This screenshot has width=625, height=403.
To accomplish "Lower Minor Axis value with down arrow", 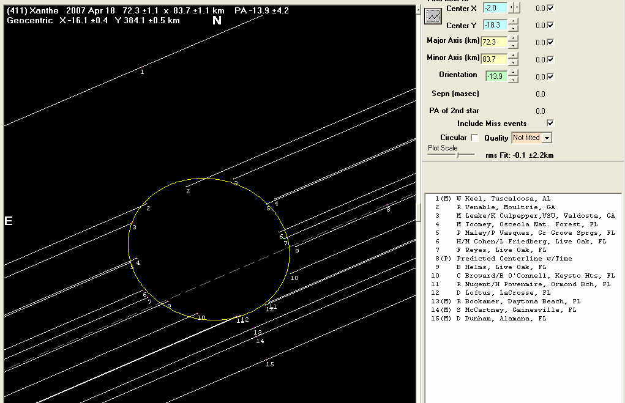I will 514,62.
